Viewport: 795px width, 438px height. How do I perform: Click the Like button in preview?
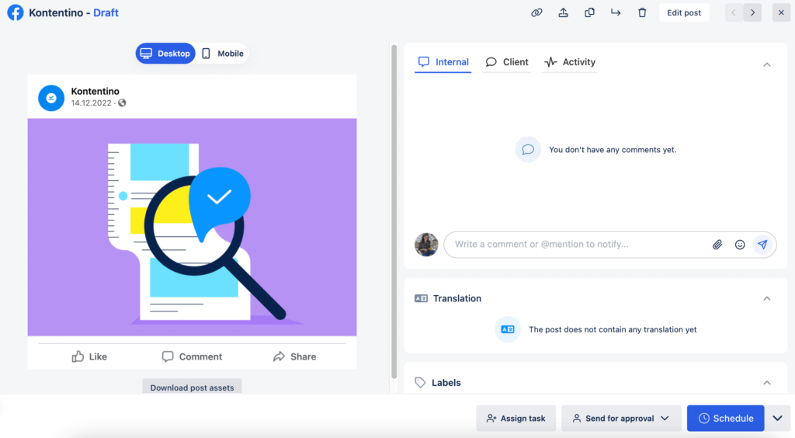tap(89, 357)
